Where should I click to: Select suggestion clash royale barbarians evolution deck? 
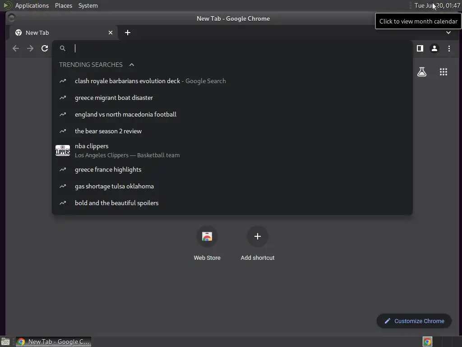(x=232, y=81)
